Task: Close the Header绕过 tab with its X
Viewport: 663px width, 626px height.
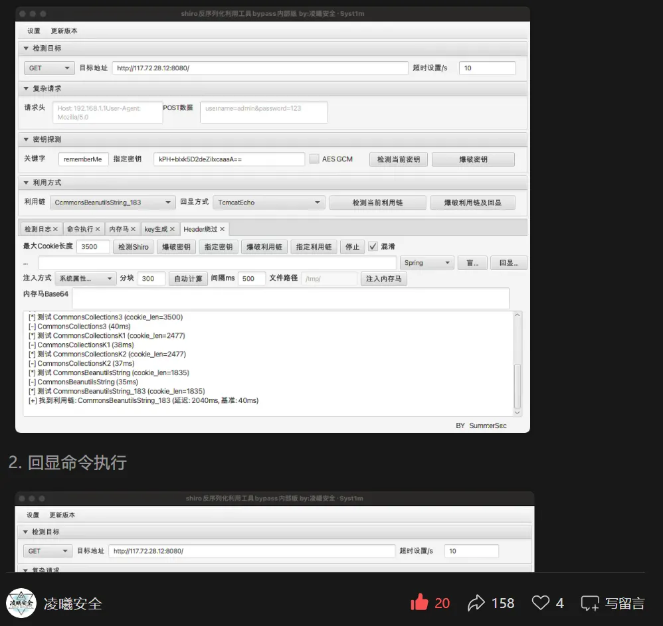Action: [222, 229]
